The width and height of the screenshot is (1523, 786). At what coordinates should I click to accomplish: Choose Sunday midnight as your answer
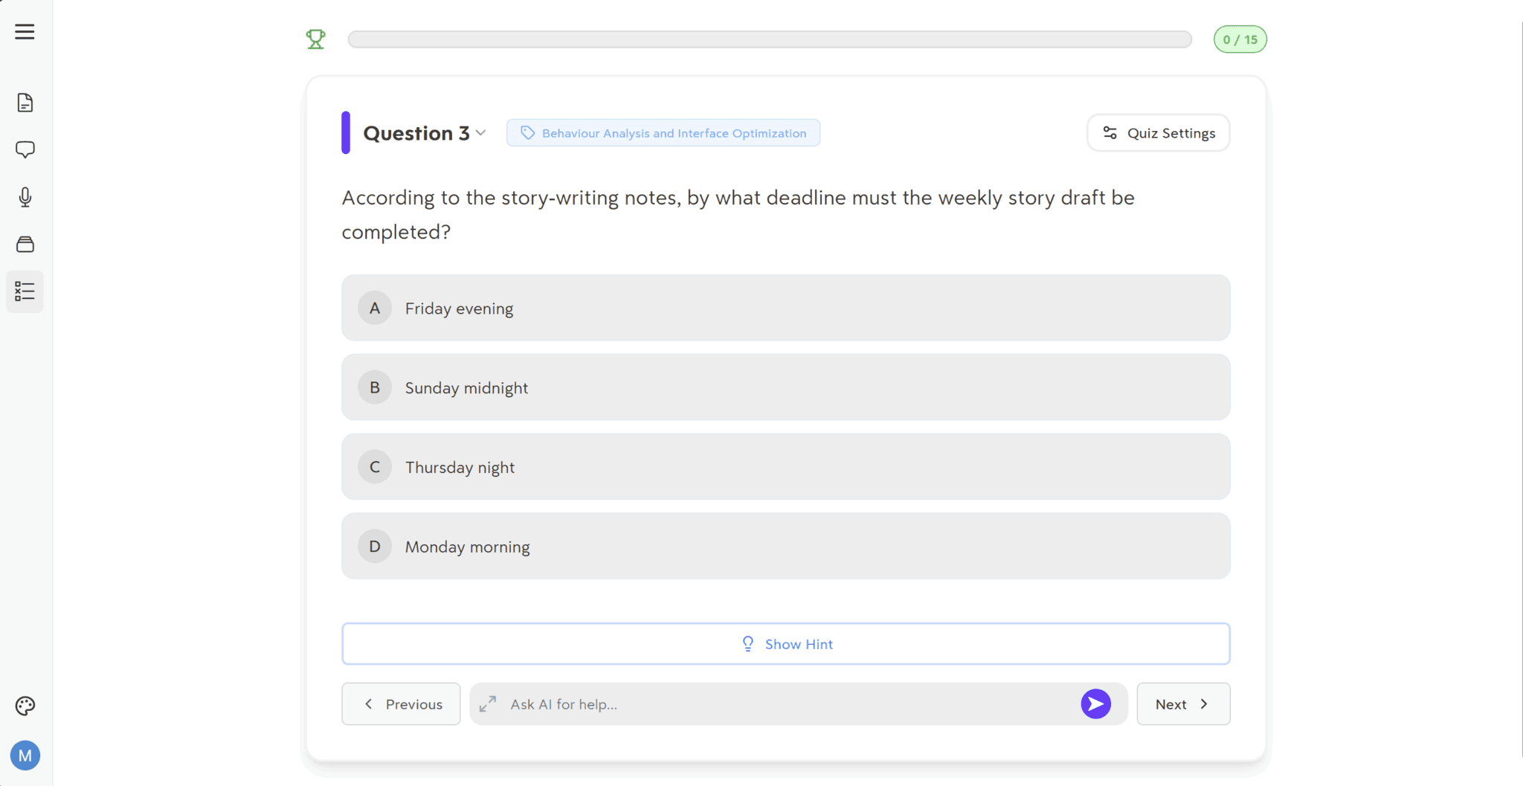pos(785,387)
